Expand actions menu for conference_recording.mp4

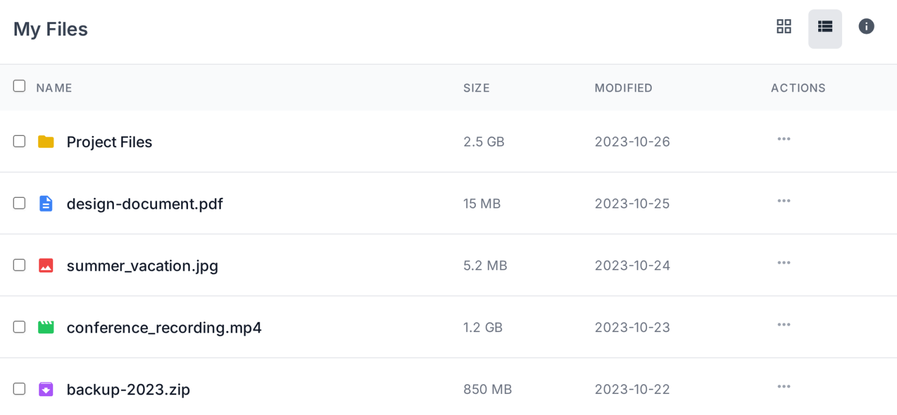click(784, 325)
